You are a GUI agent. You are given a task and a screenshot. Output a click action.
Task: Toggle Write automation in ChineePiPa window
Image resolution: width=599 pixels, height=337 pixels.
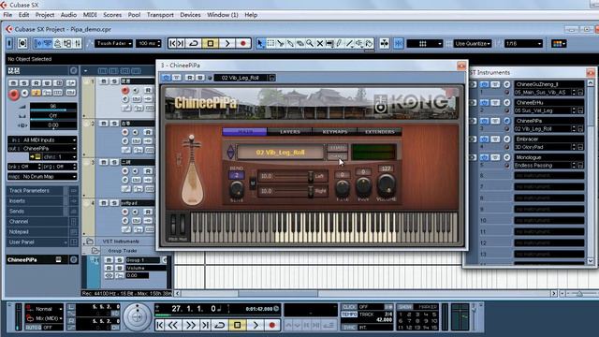tap(199, 78)
